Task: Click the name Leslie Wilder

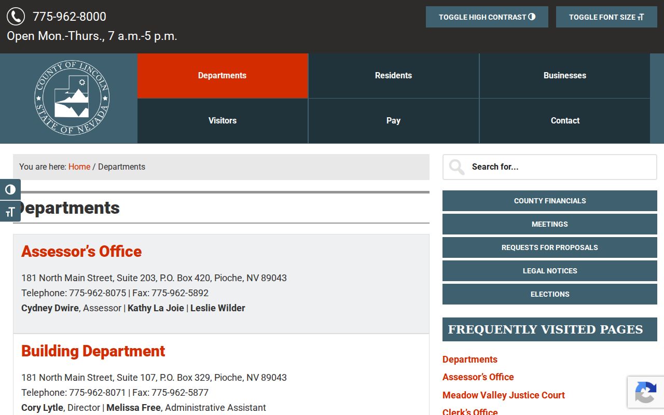Action: point(218,308)
